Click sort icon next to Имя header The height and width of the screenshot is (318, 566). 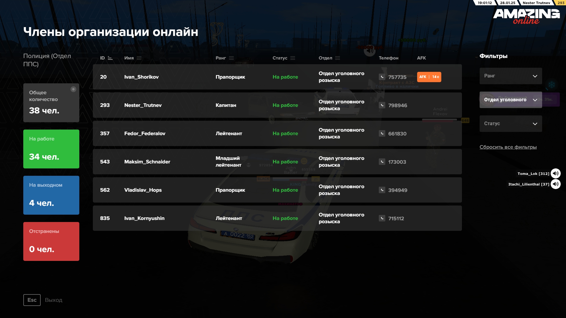139,58
